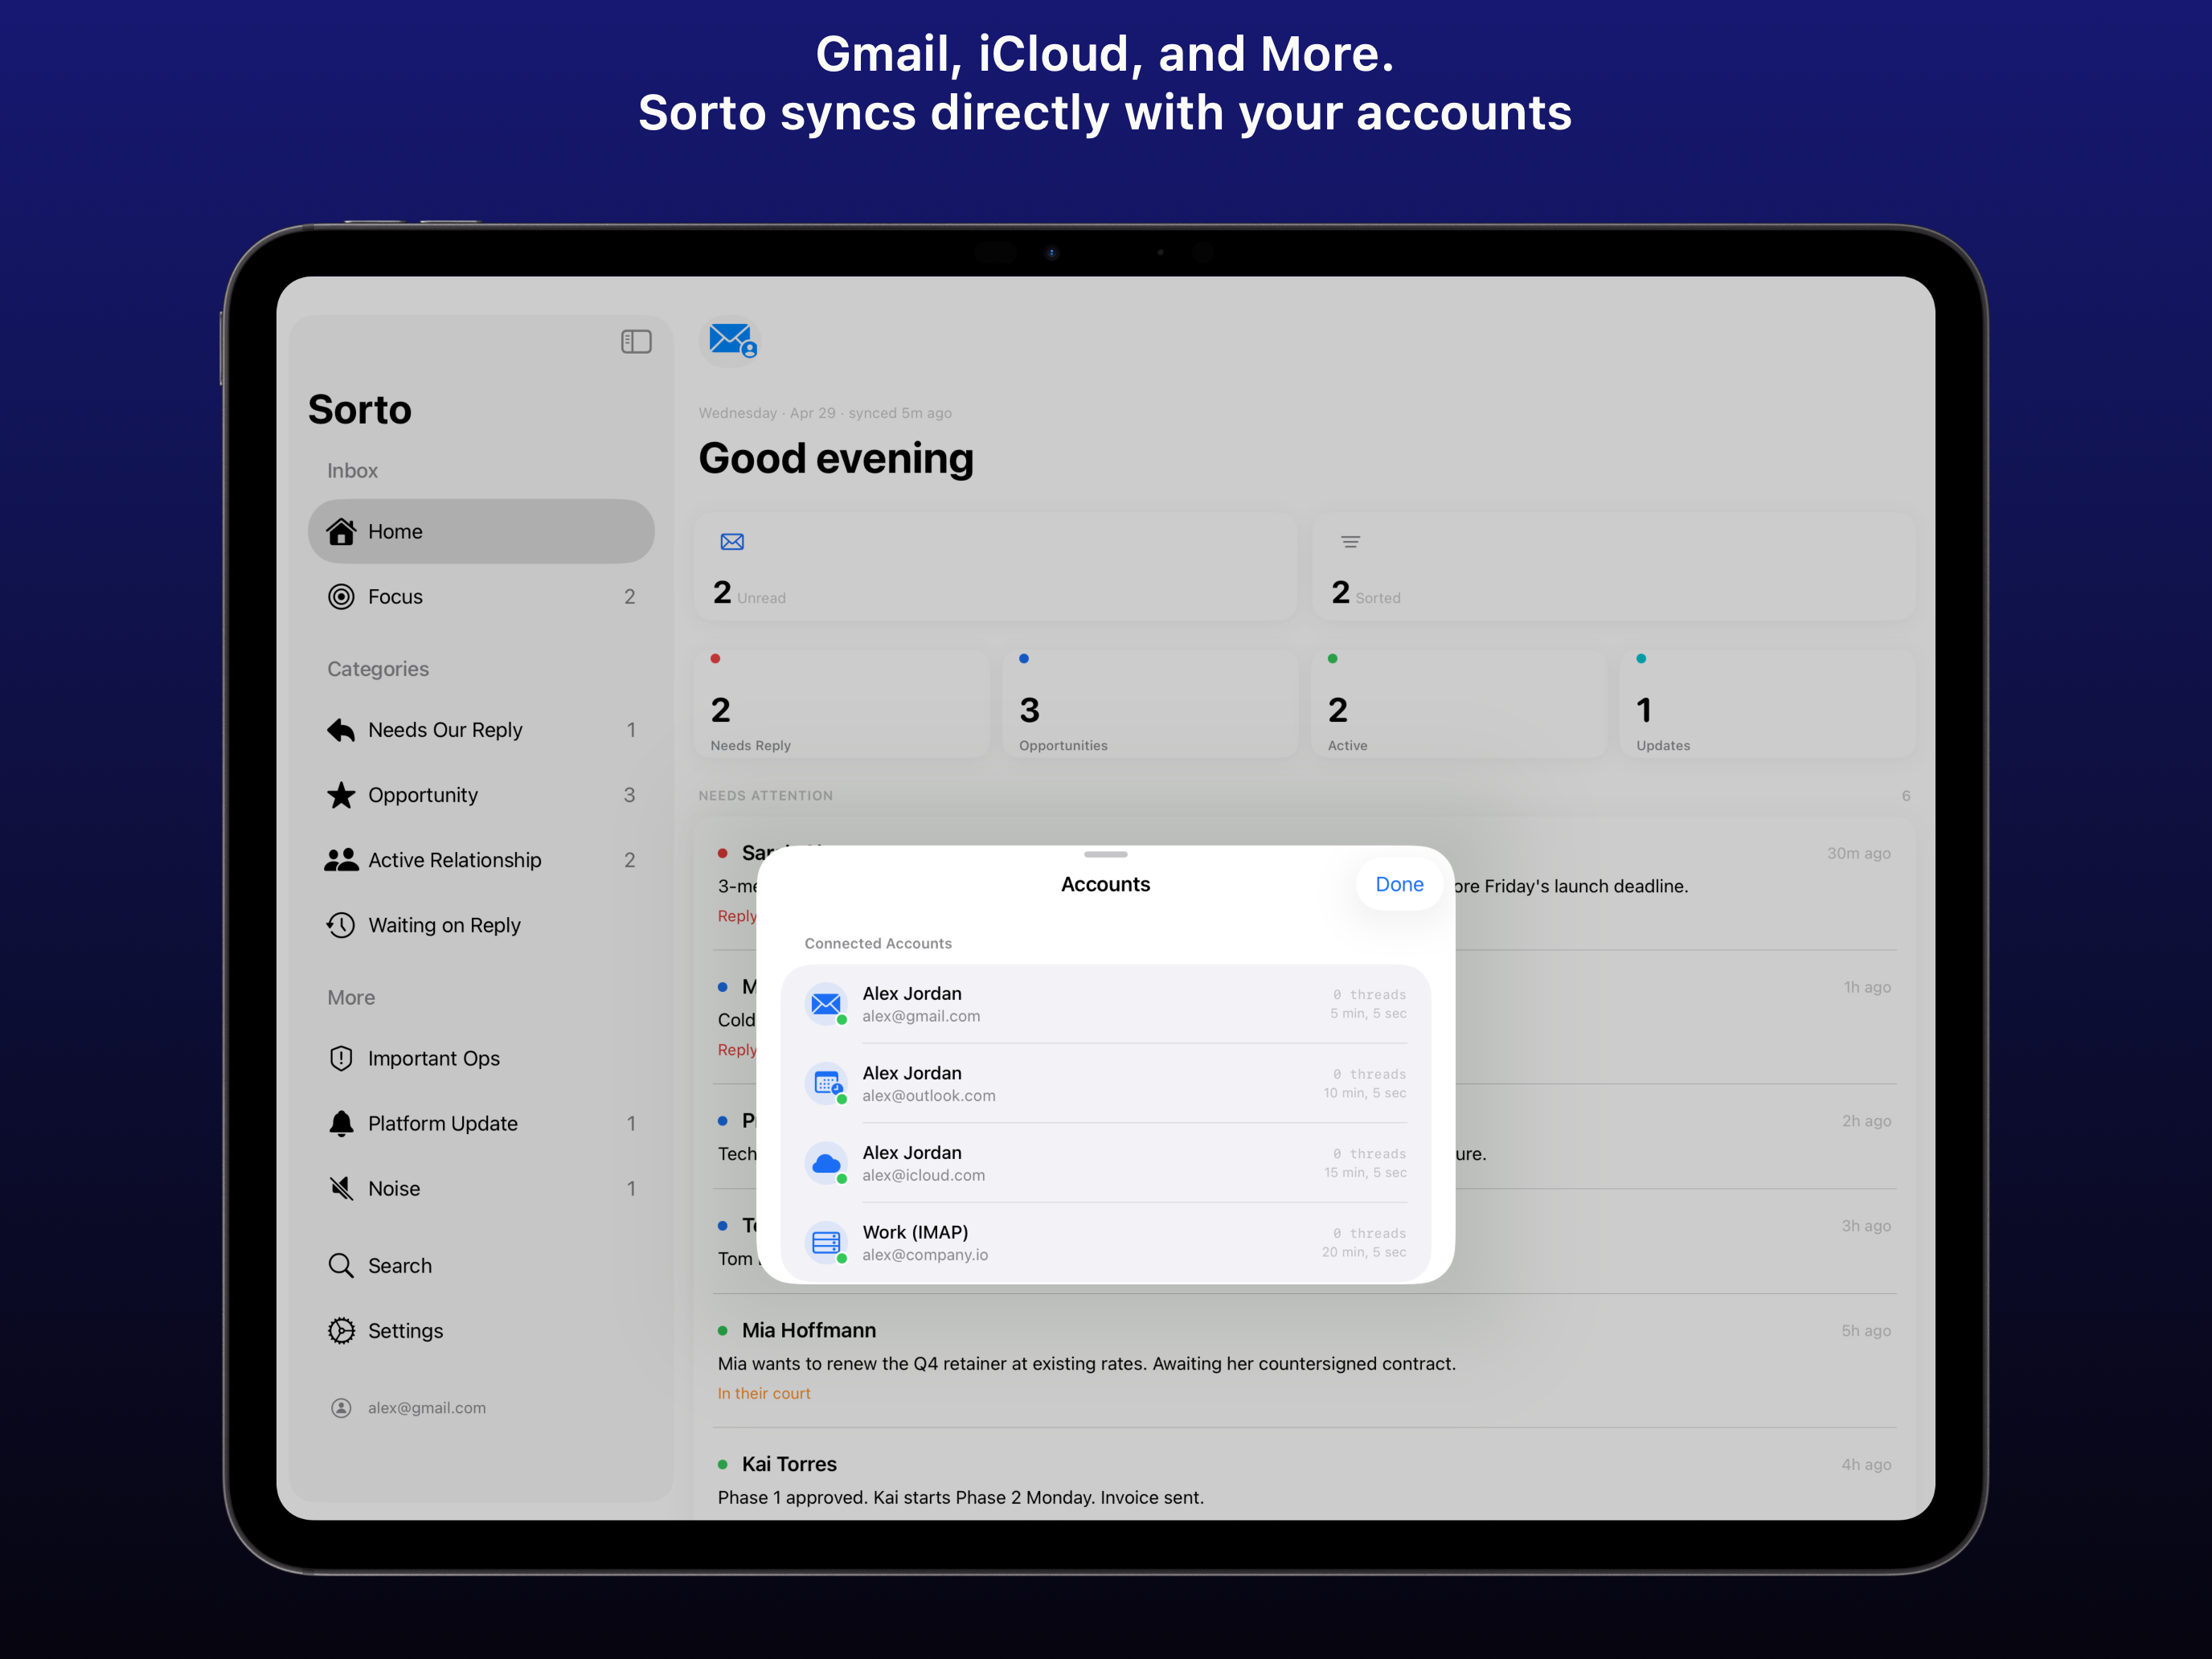Click the 'Good evening' heading

point(836,458)
